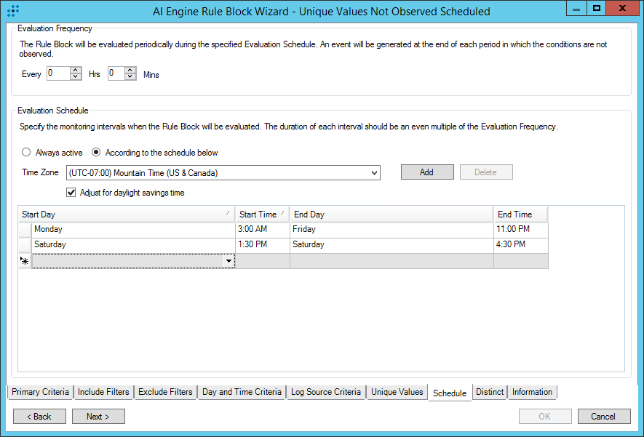Open the Include Filters tab

click(x=103, y=392)
